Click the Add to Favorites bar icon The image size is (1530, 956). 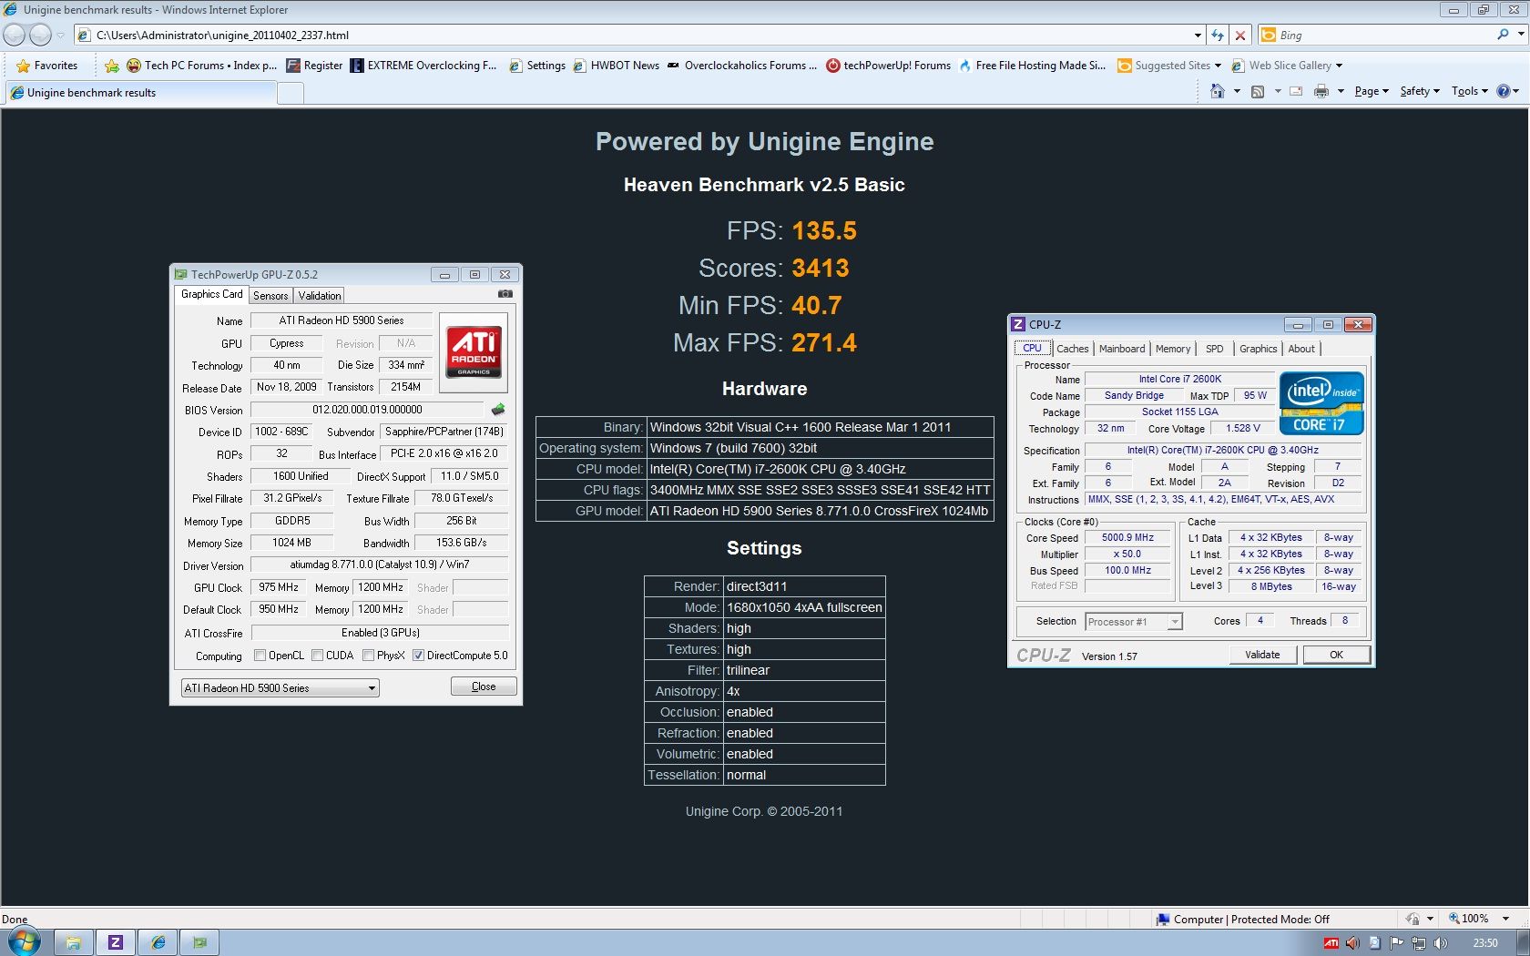point(111,66)
